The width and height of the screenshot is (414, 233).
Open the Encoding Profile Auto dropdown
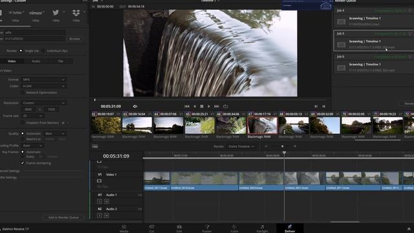32,146
